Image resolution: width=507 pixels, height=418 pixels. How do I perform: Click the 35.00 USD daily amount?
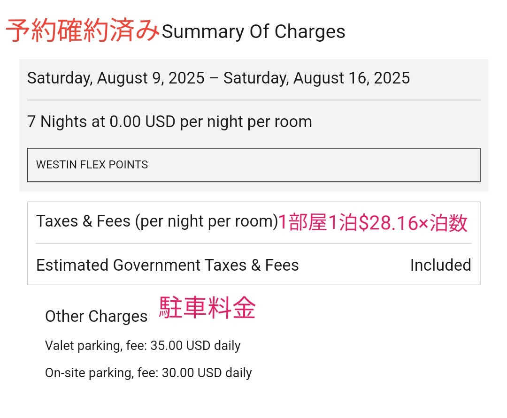click(195, 346)
